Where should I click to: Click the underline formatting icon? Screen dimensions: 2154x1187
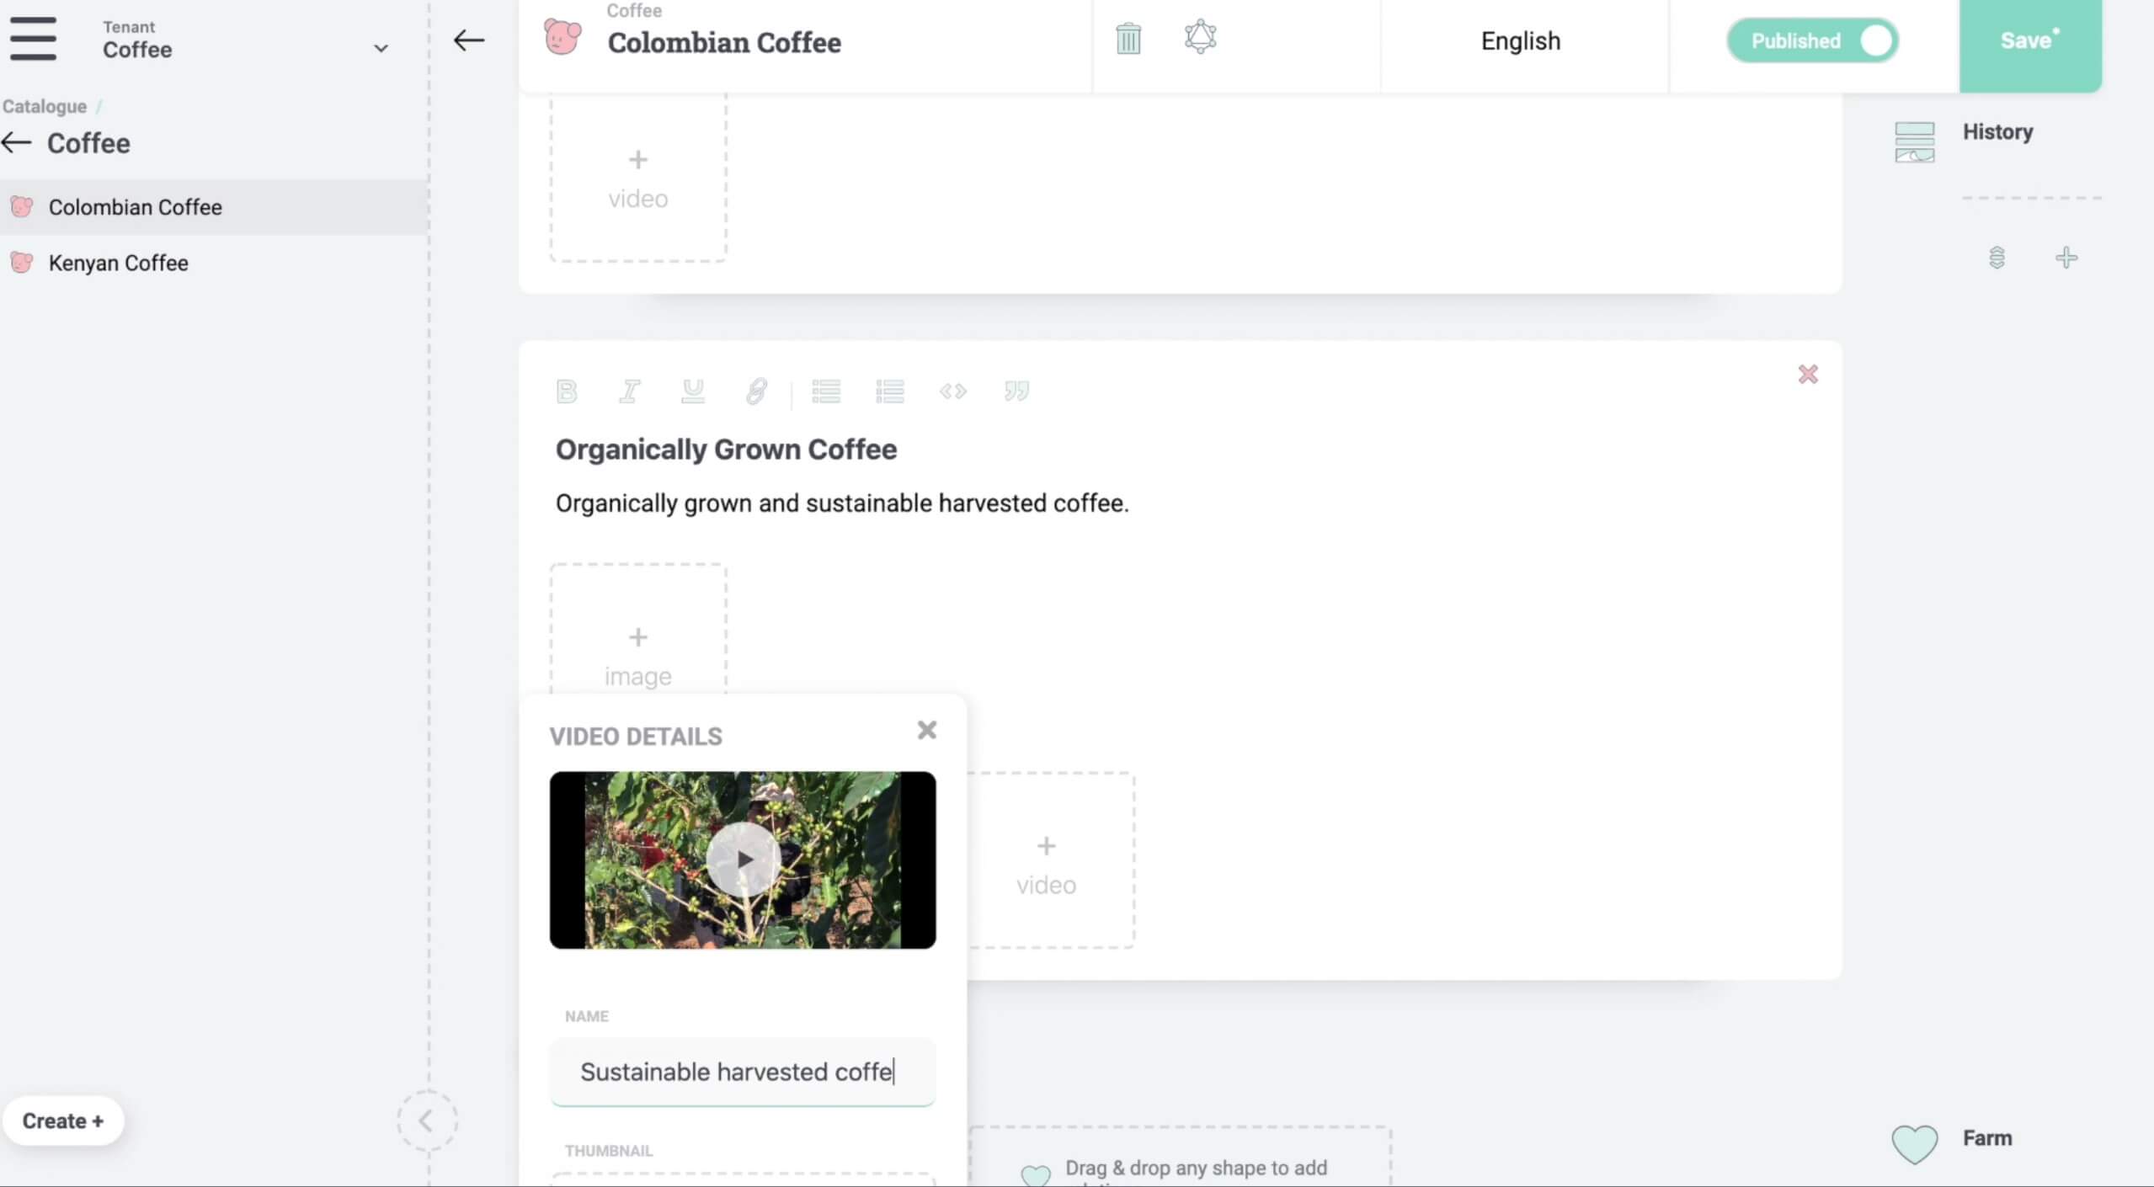pyautogui.click(x=693, y=391)
